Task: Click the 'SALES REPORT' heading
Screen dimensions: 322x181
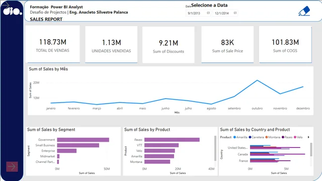Action: click(x=46, y=19)
